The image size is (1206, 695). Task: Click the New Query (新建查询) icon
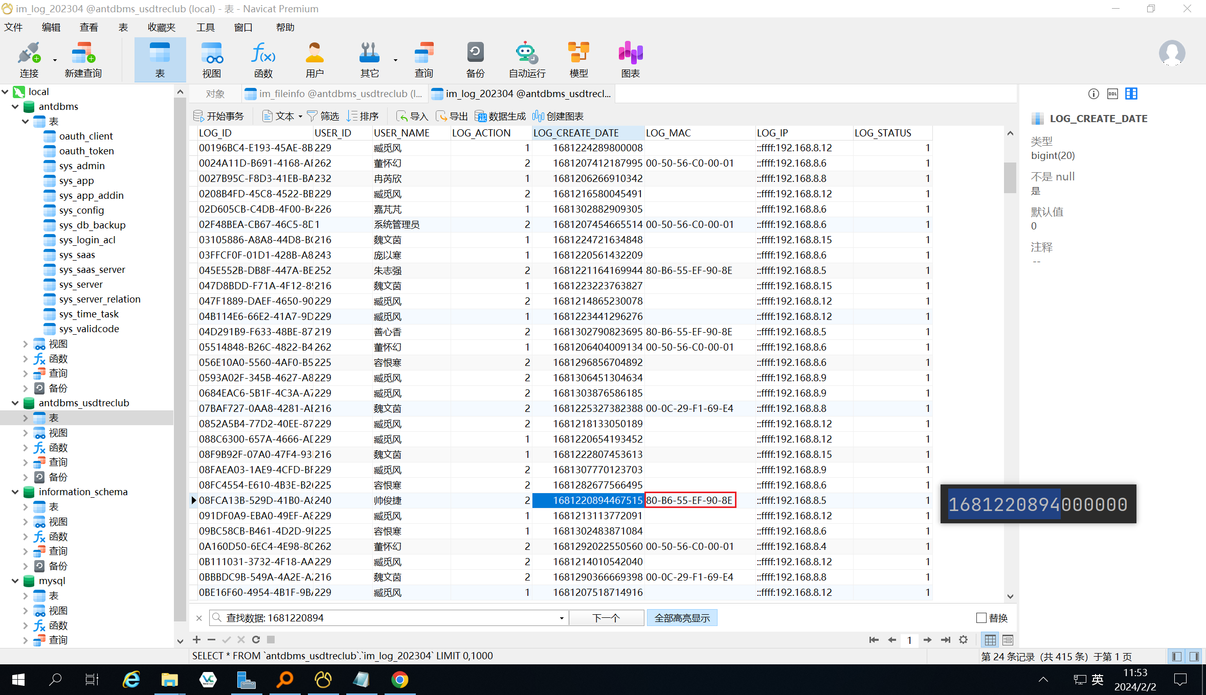click(83, 60)
